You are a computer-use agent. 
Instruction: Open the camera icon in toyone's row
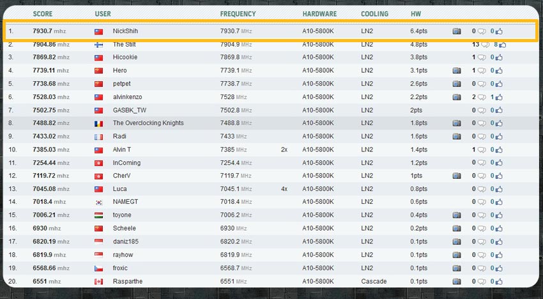pos(456,215)
